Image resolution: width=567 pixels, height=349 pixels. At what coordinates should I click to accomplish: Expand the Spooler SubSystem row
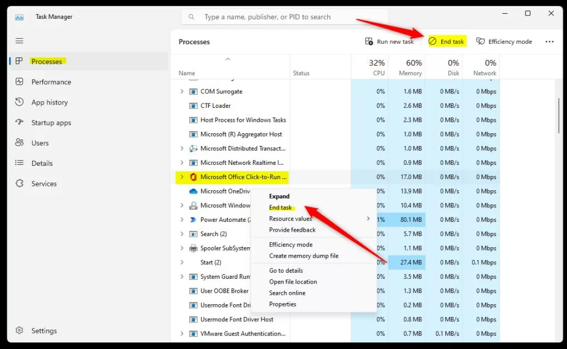click(x=182, y=248)
